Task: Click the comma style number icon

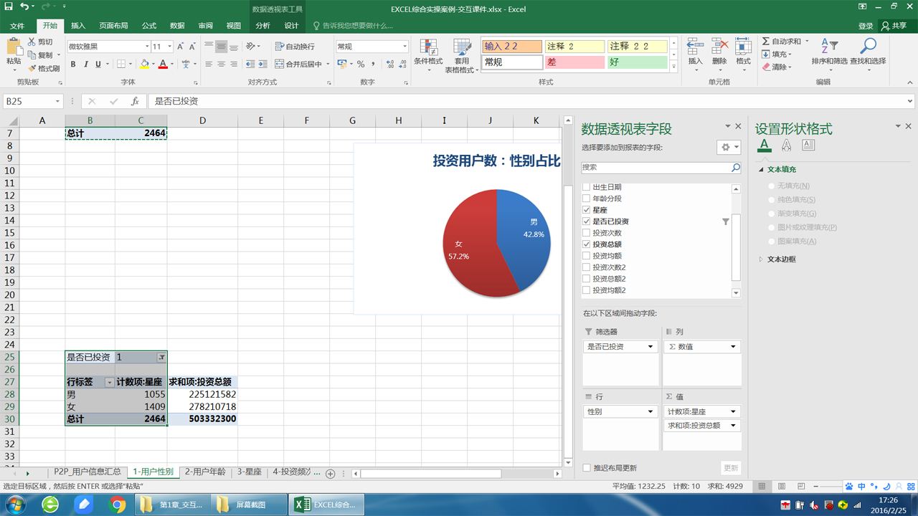Action: click(373, 64)
